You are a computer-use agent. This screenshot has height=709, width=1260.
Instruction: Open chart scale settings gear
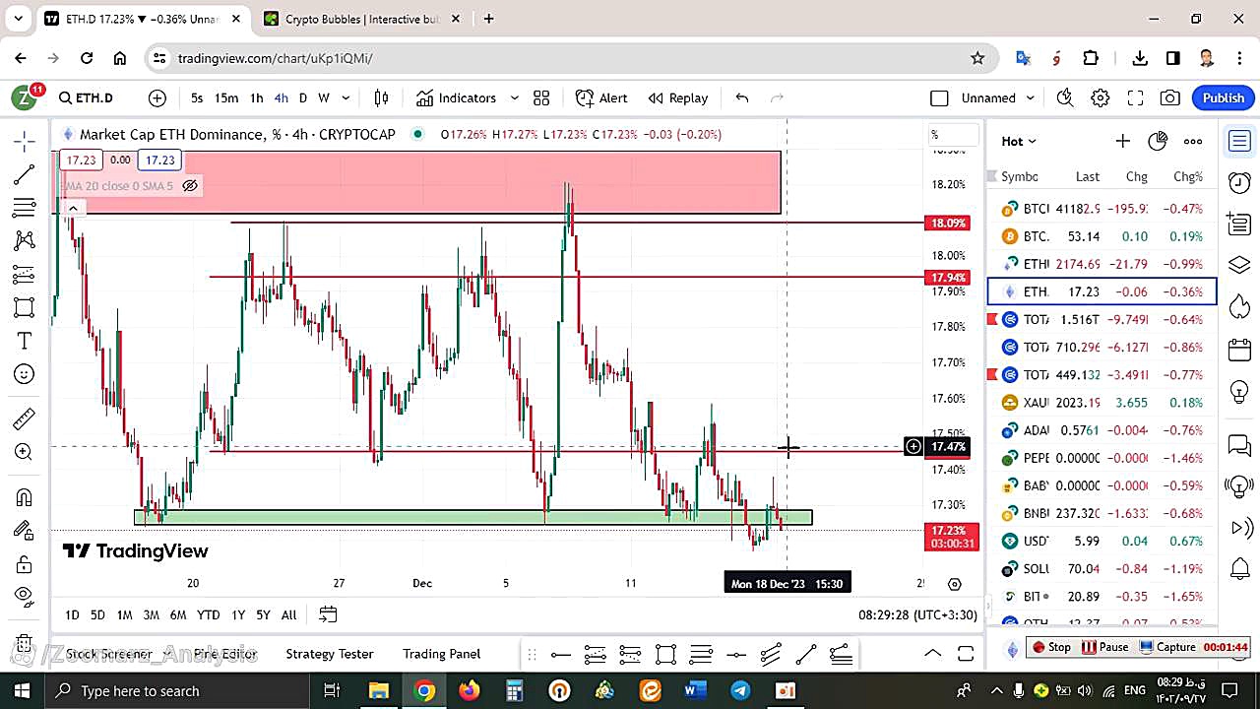954,584
